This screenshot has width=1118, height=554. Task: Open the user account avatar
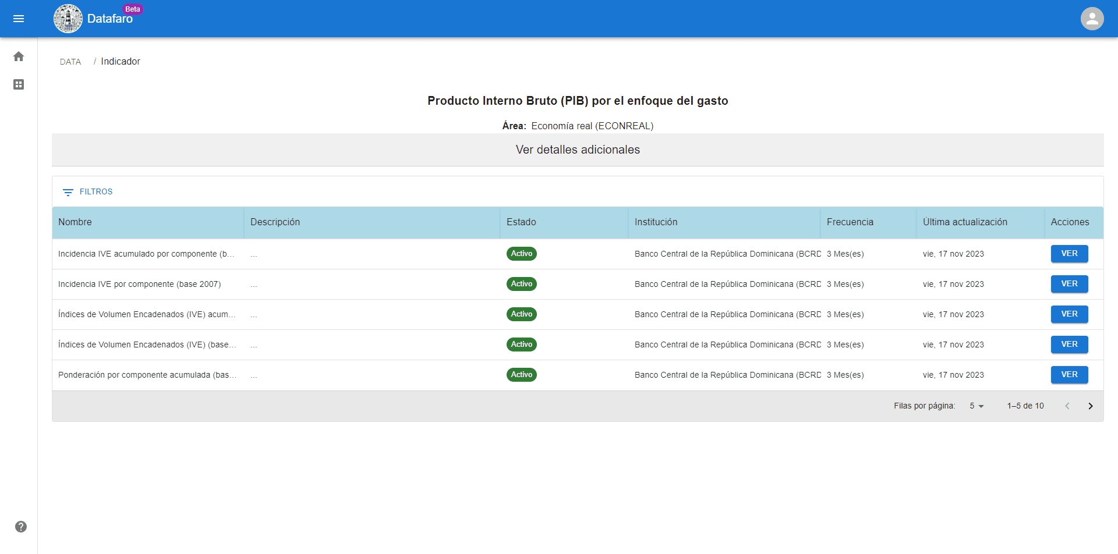tap(1092, 19)
